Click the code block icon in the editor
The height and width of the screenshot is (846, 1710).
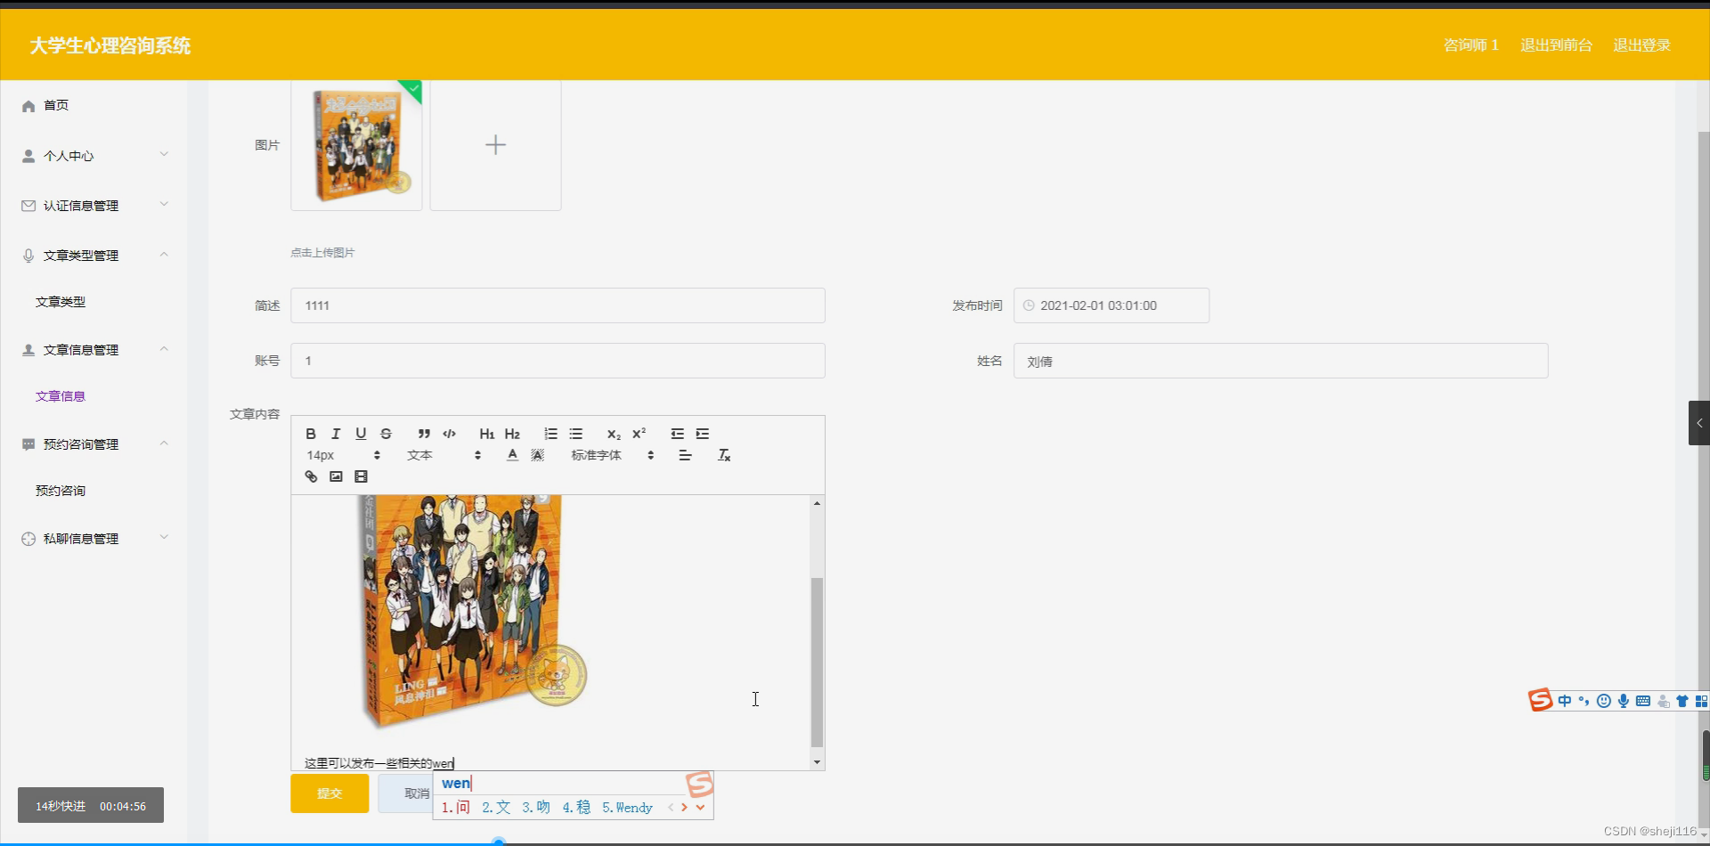(x=449, y=434)
